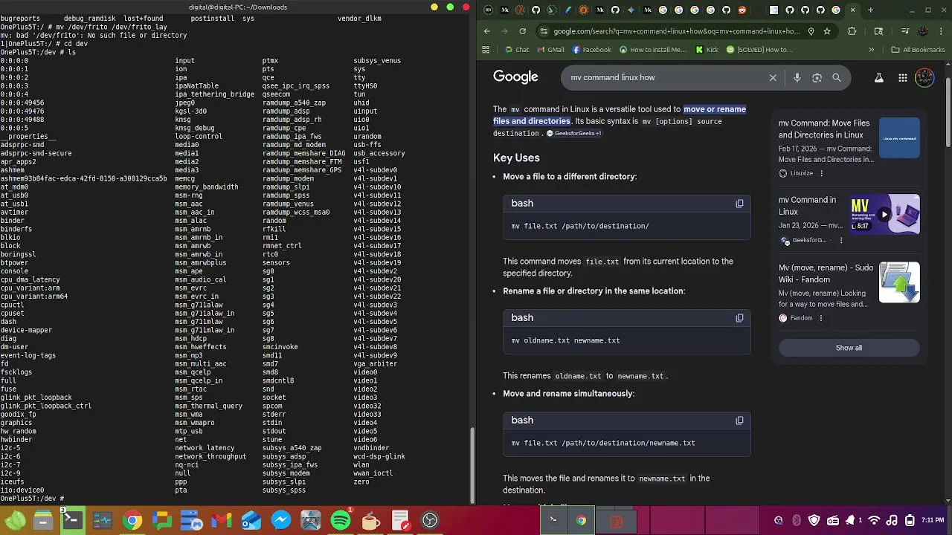
Task: Go back in Chrome history
Action: tap(486, 31)
